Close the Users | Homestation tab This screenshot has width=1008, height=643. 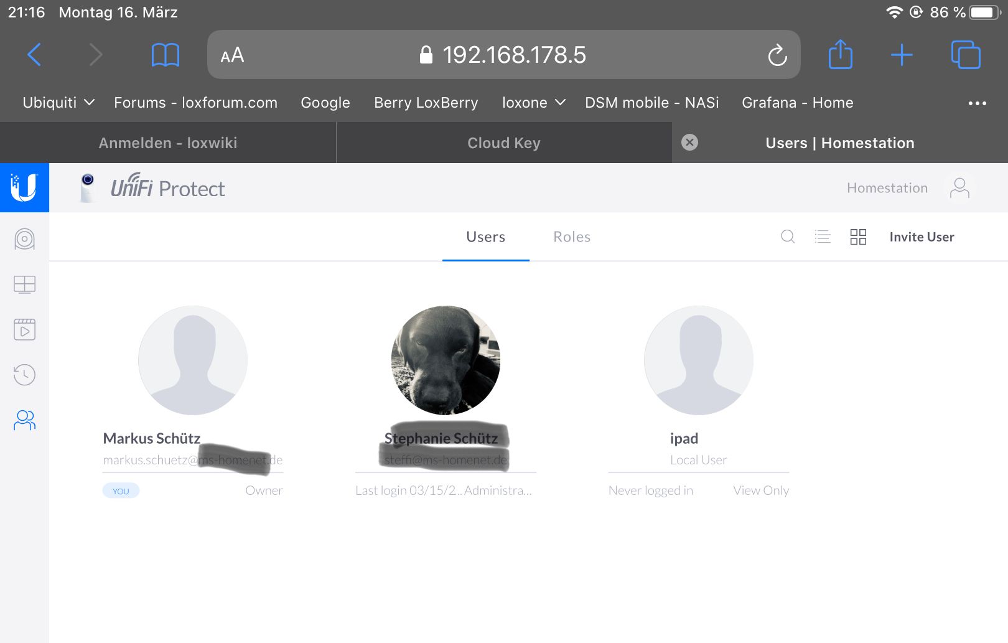coord(689,143)
